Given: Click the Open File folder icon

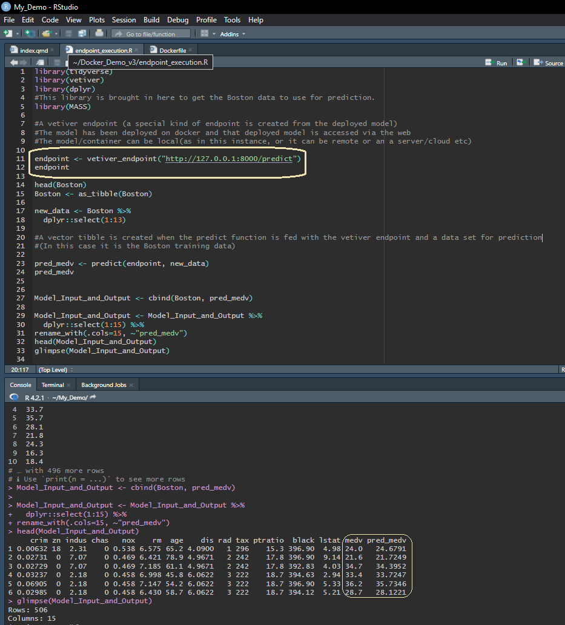Looking at the screenshot, I should pyautogui.click(x=47, y=34).
